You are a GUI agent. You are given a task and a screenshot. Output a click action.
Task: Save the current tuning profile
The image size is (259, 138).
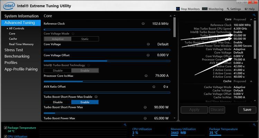[x=247, y=110]
